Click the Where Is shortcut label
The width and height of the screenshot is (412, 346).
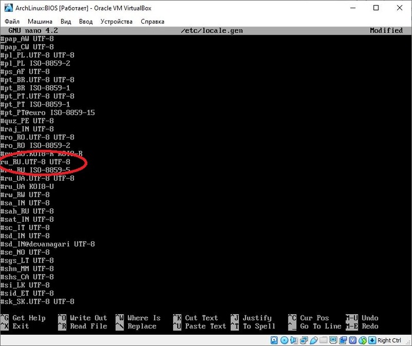(x=144, y=318)
